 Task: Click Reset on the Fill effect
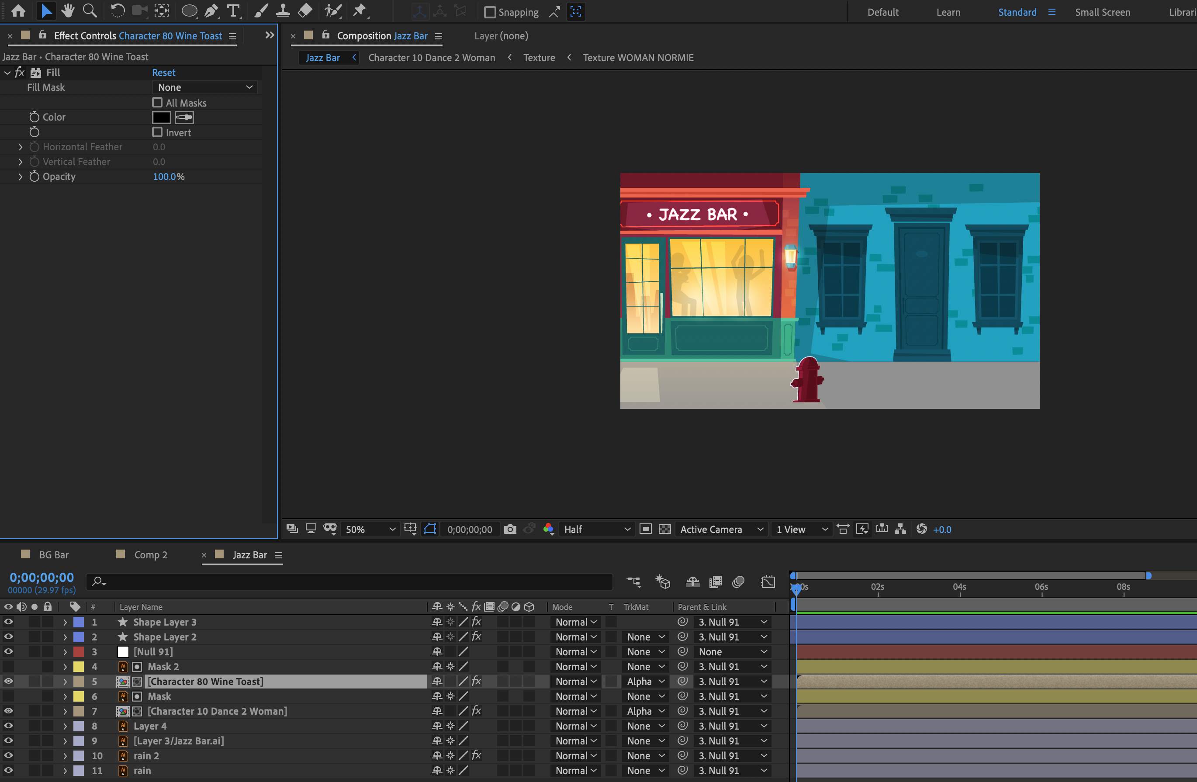(163, 73)
